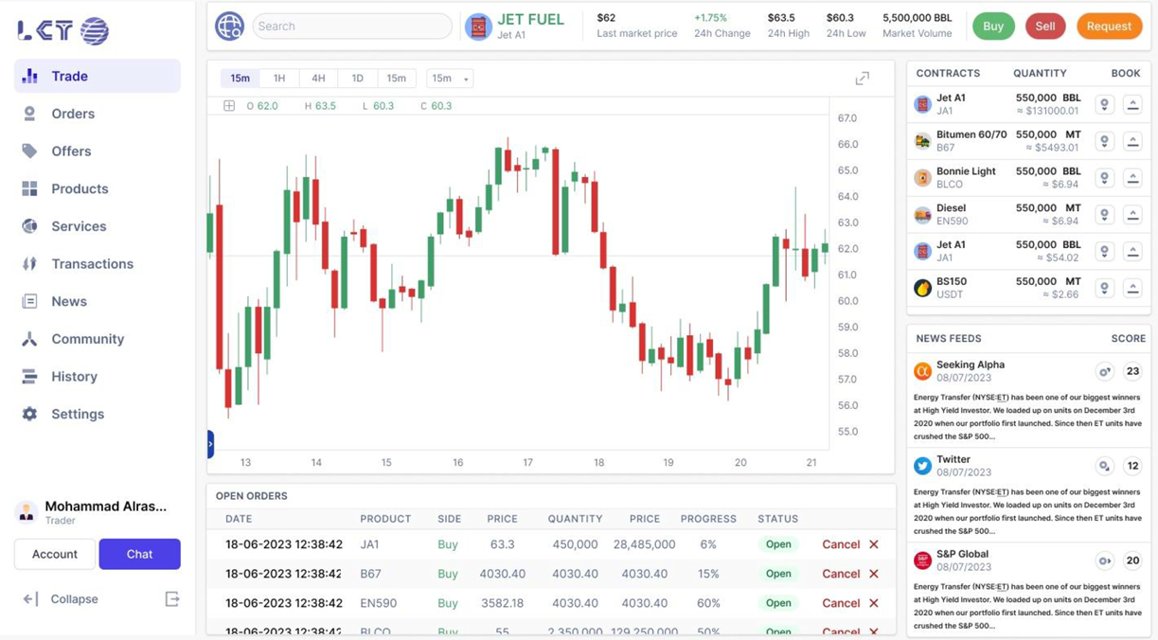Open the 15m interval dropdown
This screenshot has height=640, width=1158.
450,79
